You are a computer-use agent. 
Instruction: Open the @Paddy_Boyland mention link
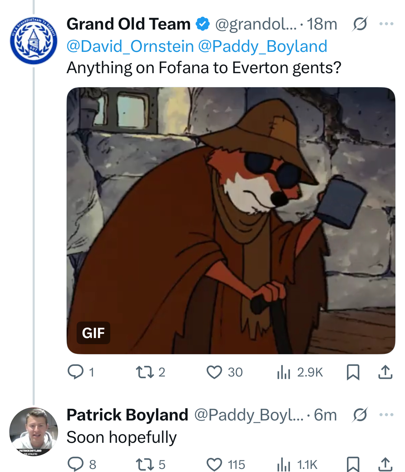point(263,46)
